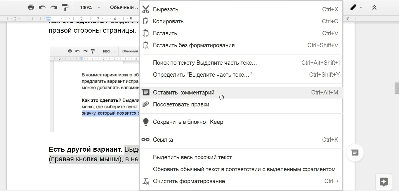Open the Explore tool in the bottom corner
The height and width of the screenshot is (191, 399).
pos(384,182)
